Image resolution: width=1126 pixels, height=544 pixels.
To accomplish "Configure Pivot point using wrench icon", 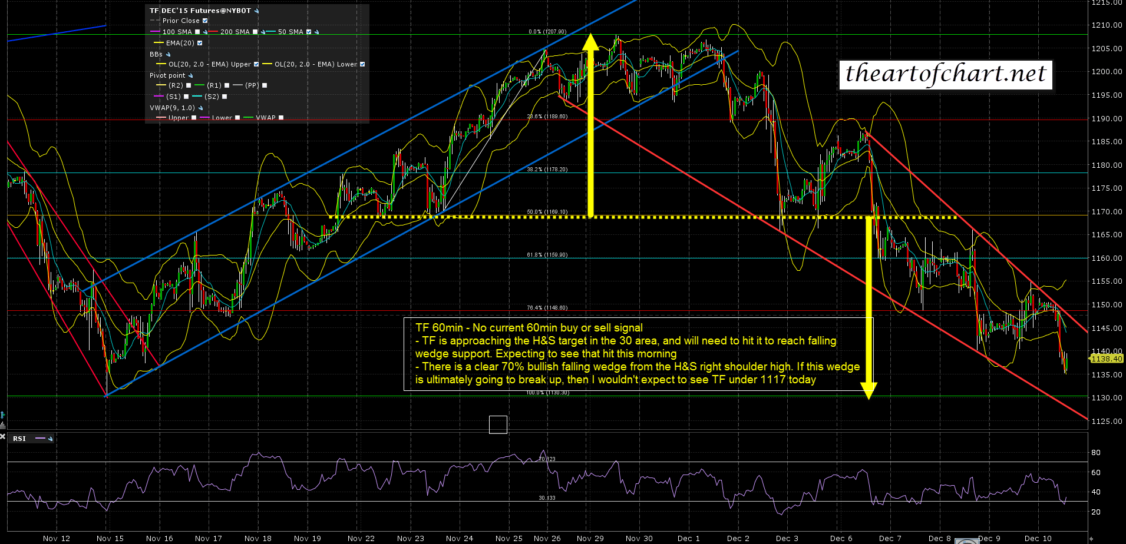I will (x=190, y=75).
